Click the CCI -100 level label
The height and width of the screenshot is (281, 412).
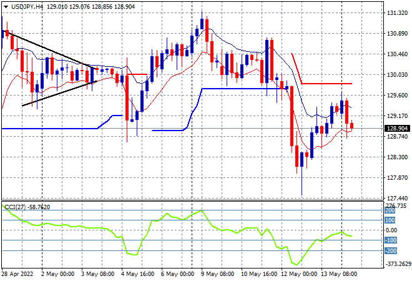point(390,240)
